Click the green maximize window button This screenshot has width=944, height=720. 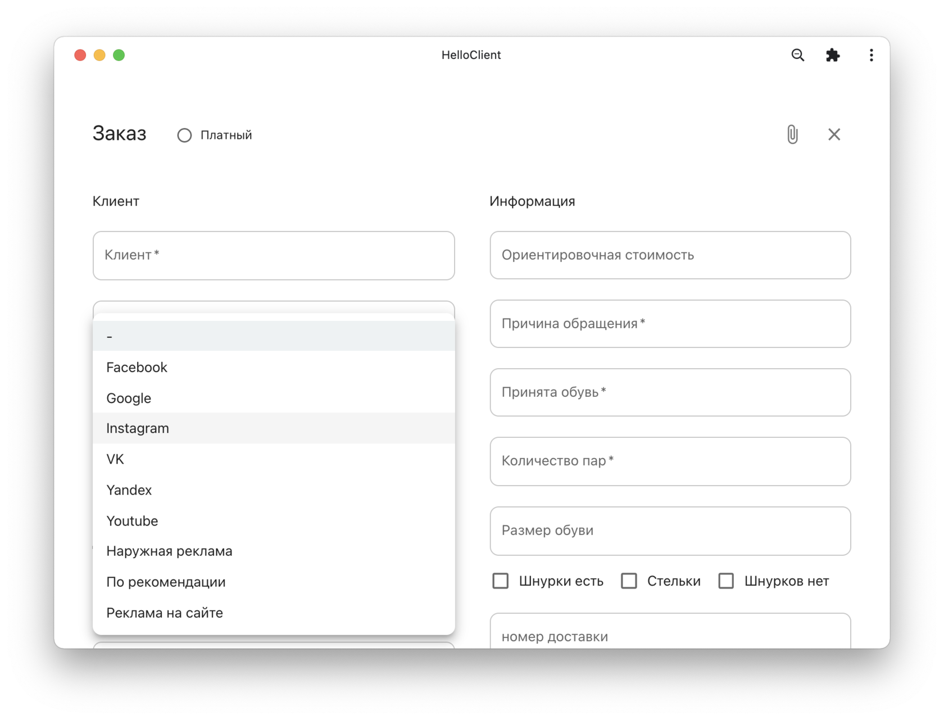(119, 55)
